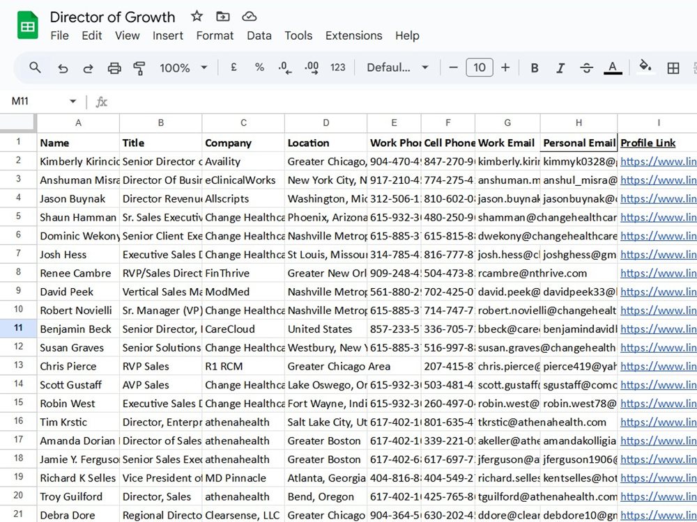Select row 11 header
This screenshot has width=697, height=522.
click(18, 328)
